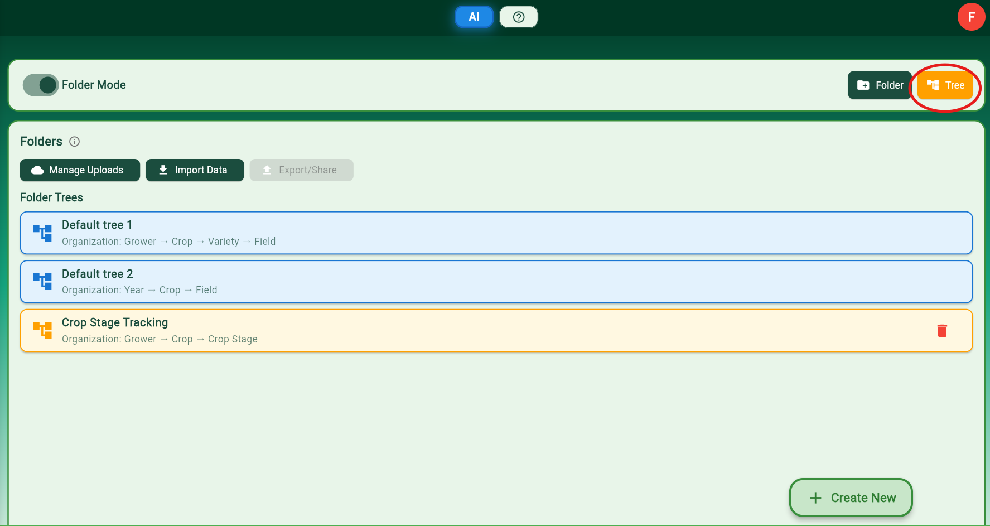
Task: Open the user profile avatar F
Action: tap(971, 17)
